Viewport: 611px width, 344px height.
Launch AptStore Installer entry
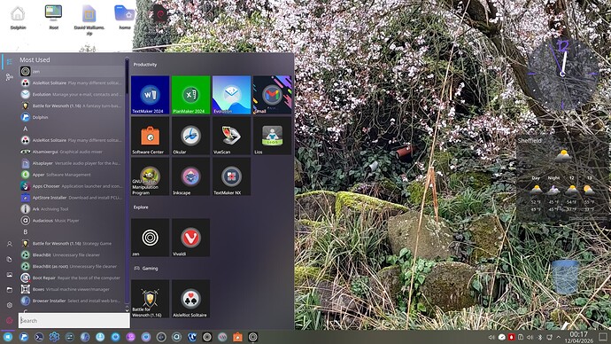click(72, 198)
